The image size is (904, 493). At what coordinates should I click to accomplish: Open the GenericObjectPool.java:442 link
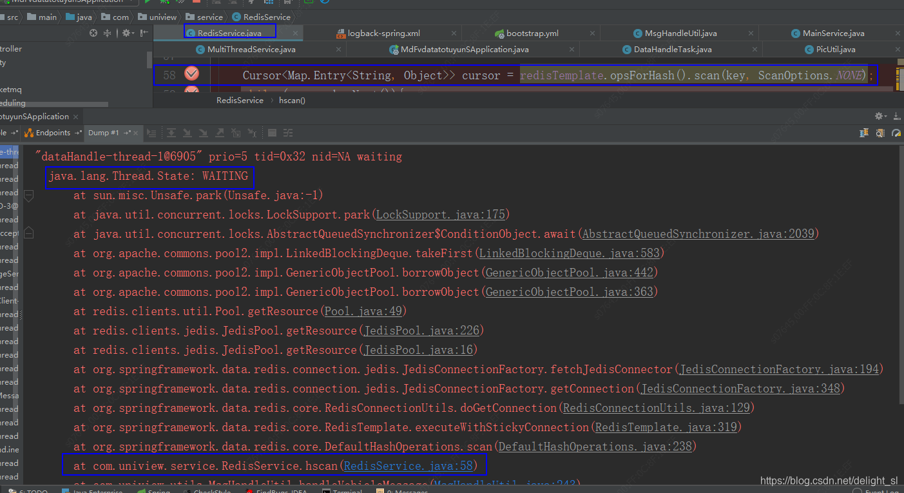tap(569, 273)
